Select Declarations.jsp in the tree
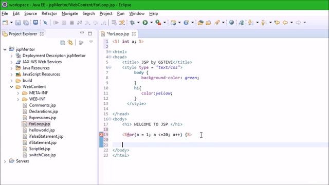 (43, 112)
